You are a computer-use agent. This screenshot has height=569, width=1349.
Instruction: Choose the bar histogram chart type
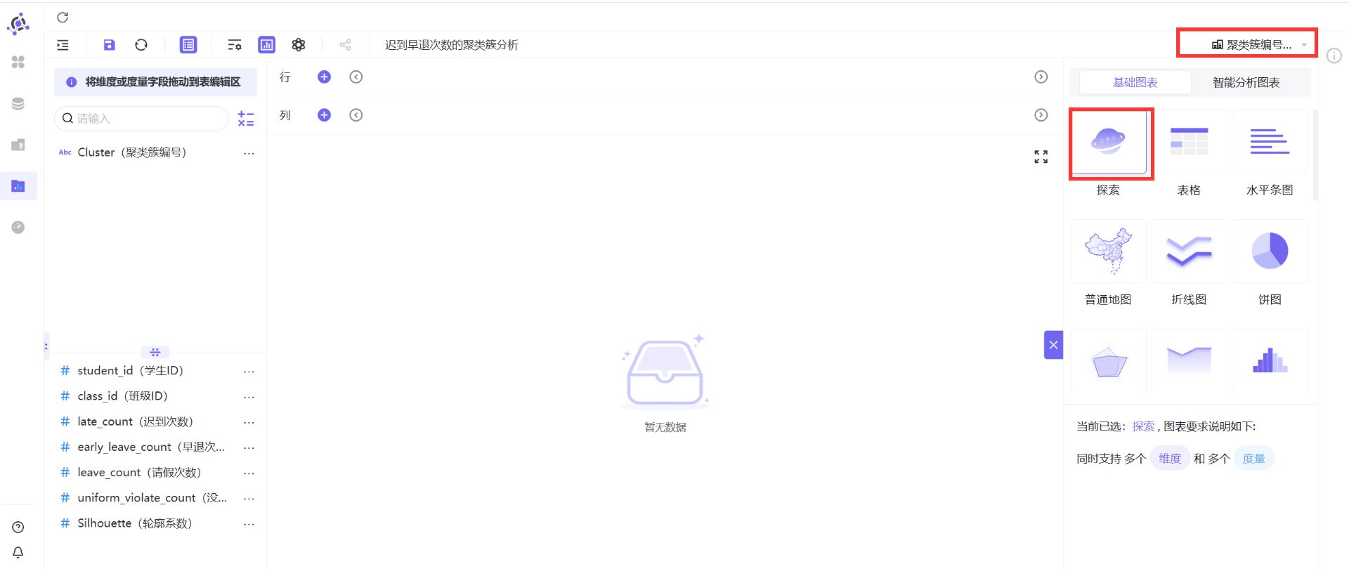(1270, 360)
